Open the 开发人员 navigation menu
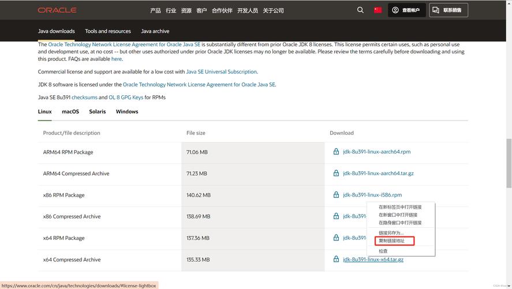The height and width of the screenshot is (289, 512). (248, 10)
